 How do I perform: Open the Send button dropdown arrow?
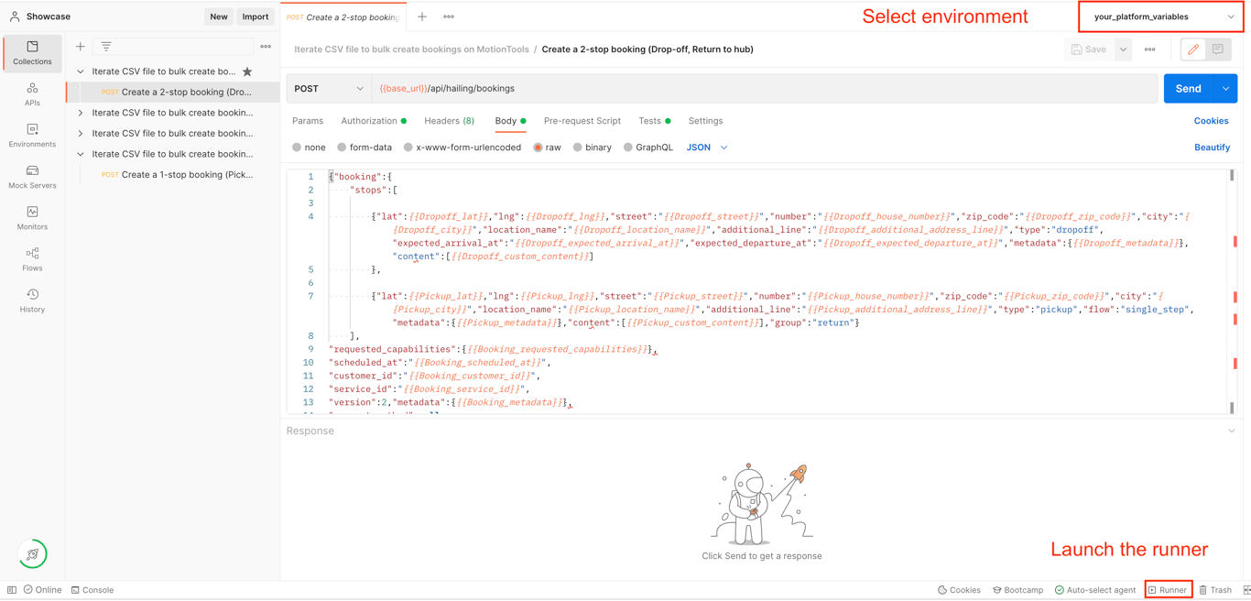1225,89
